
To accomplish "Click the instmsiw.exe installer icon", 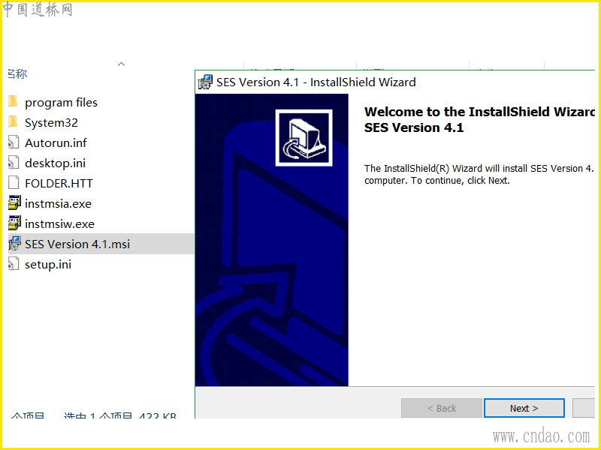I will (x=14, y=223).
